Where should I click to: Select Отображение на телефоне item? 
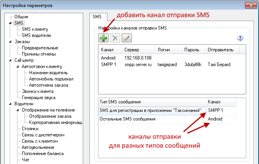pos(48,110)
